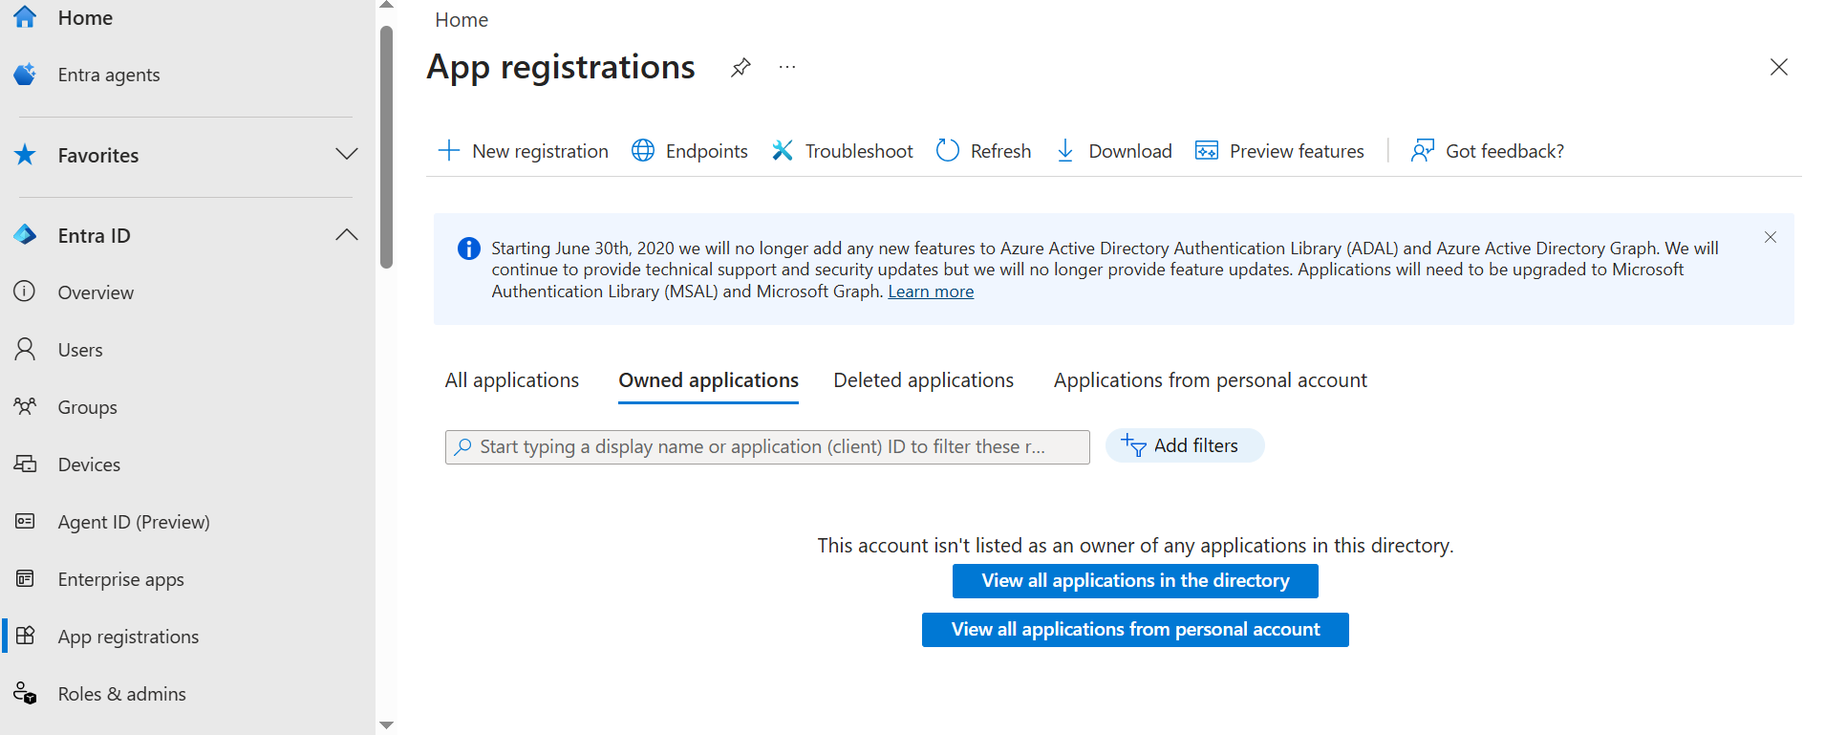Click the Got feedback icon
This screenshot has width=1825, height=735.
point(1423,151)
